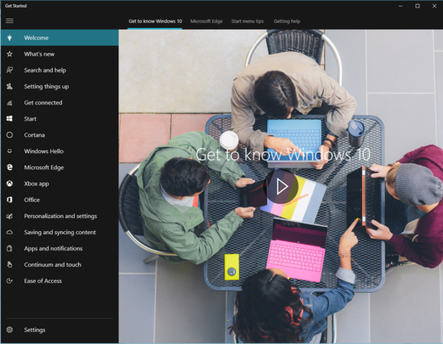Click the Get to know Windows 10 heading
The image size is (443, 344).
pos(283,155)
